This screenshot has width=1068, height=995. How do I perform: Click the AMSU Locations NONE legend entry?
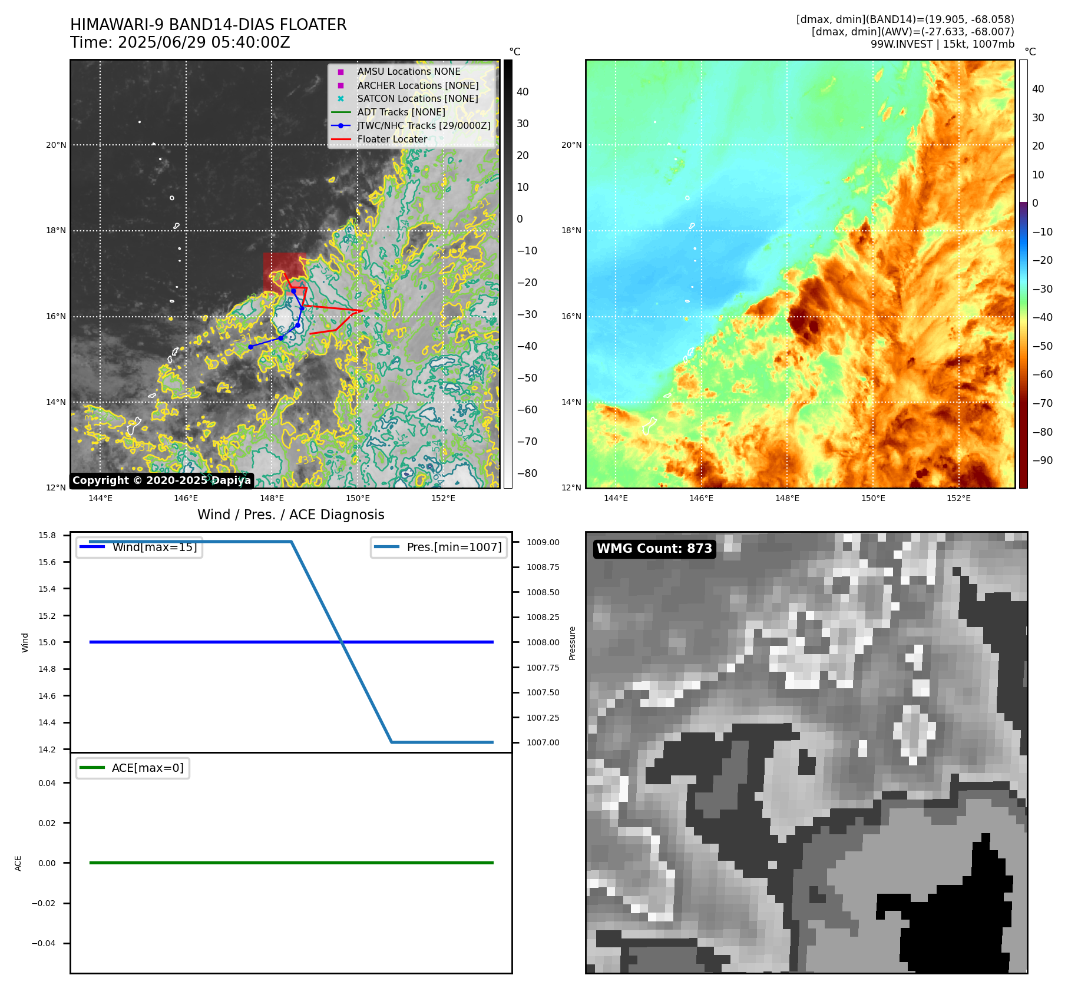click(x=409, y=71)
